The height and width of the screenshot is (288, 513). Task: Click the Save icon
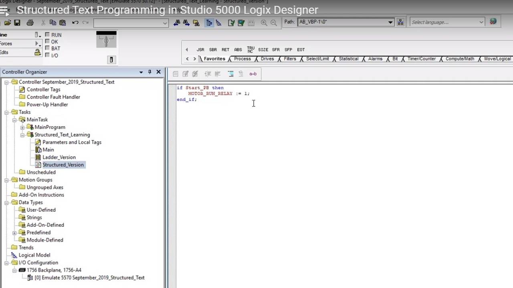pyautogui.click(x=16, y=23)
